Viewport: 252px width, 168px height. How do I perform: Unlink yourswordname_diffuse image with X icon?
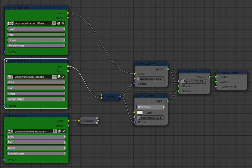pyautogui.click(x=63, y=23)
